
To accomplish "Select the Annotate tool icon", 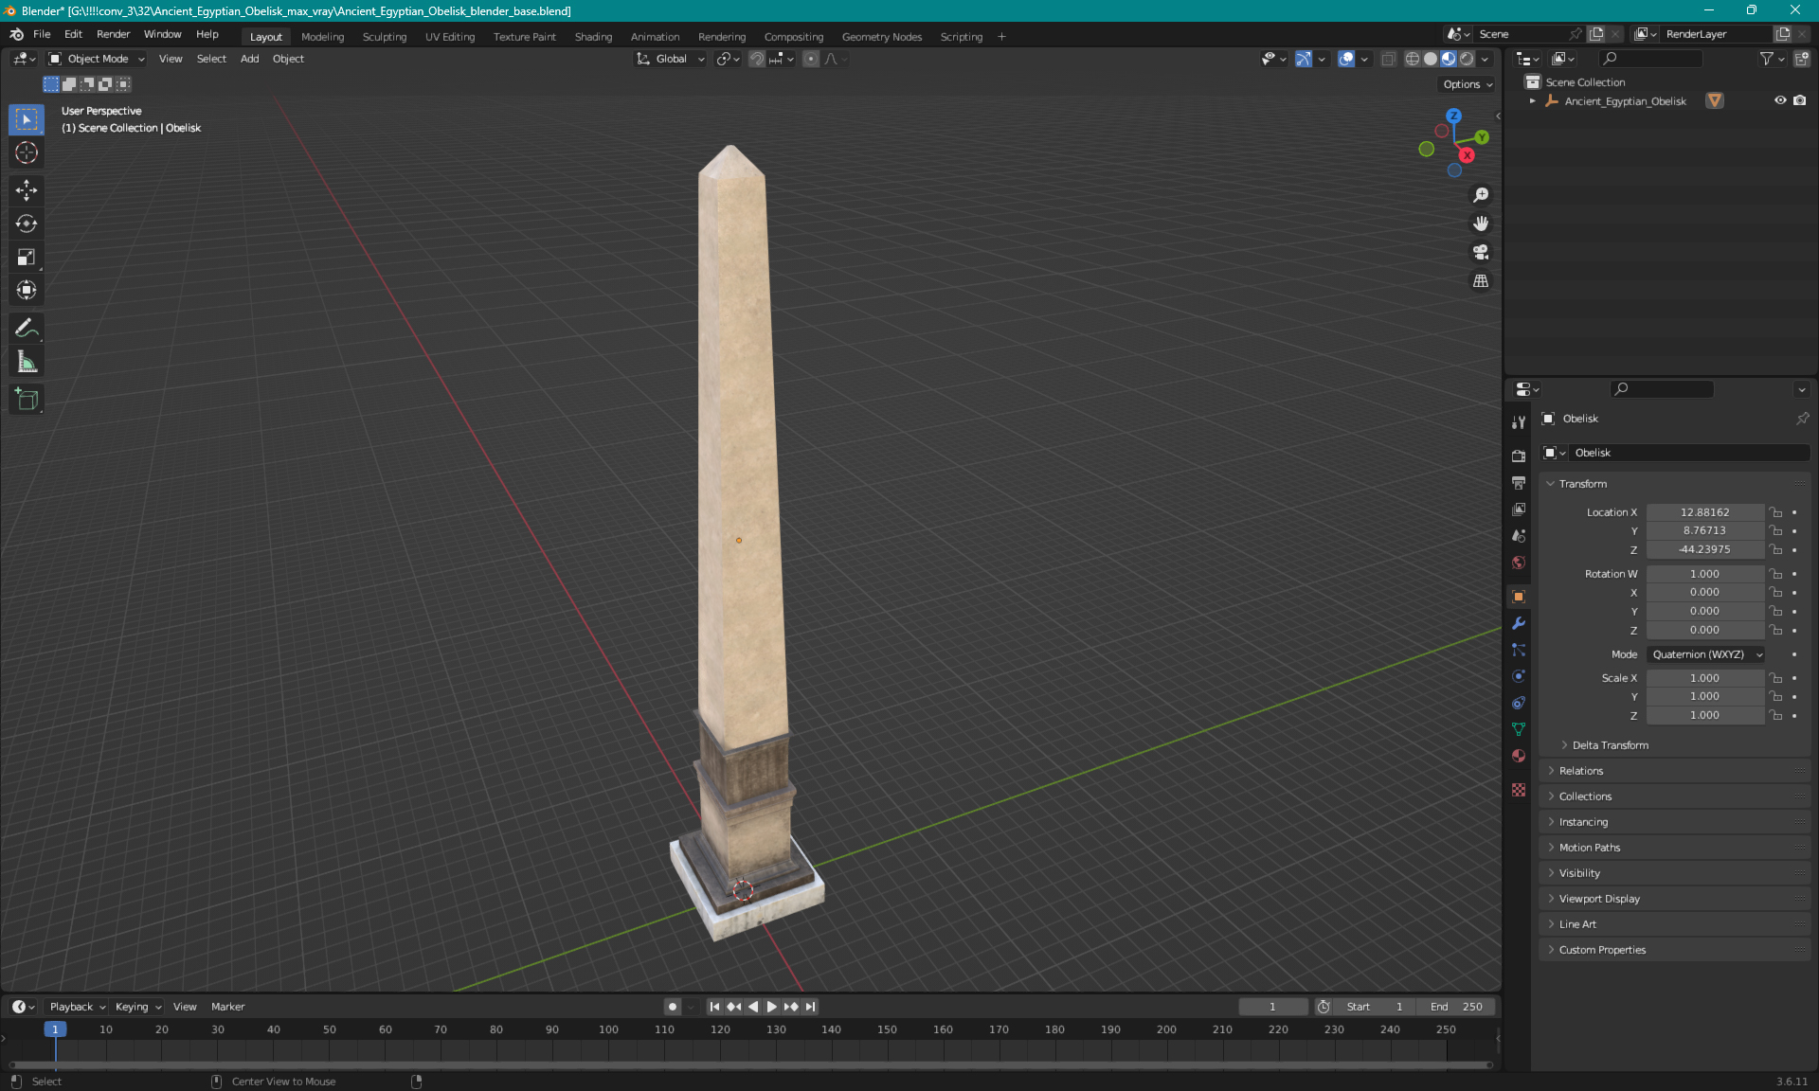I will (x=26, y=328).
